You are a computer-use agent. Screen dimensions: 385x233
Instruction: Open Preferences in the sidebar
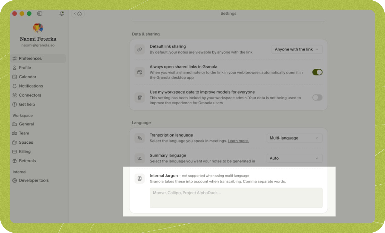point(38,58)
